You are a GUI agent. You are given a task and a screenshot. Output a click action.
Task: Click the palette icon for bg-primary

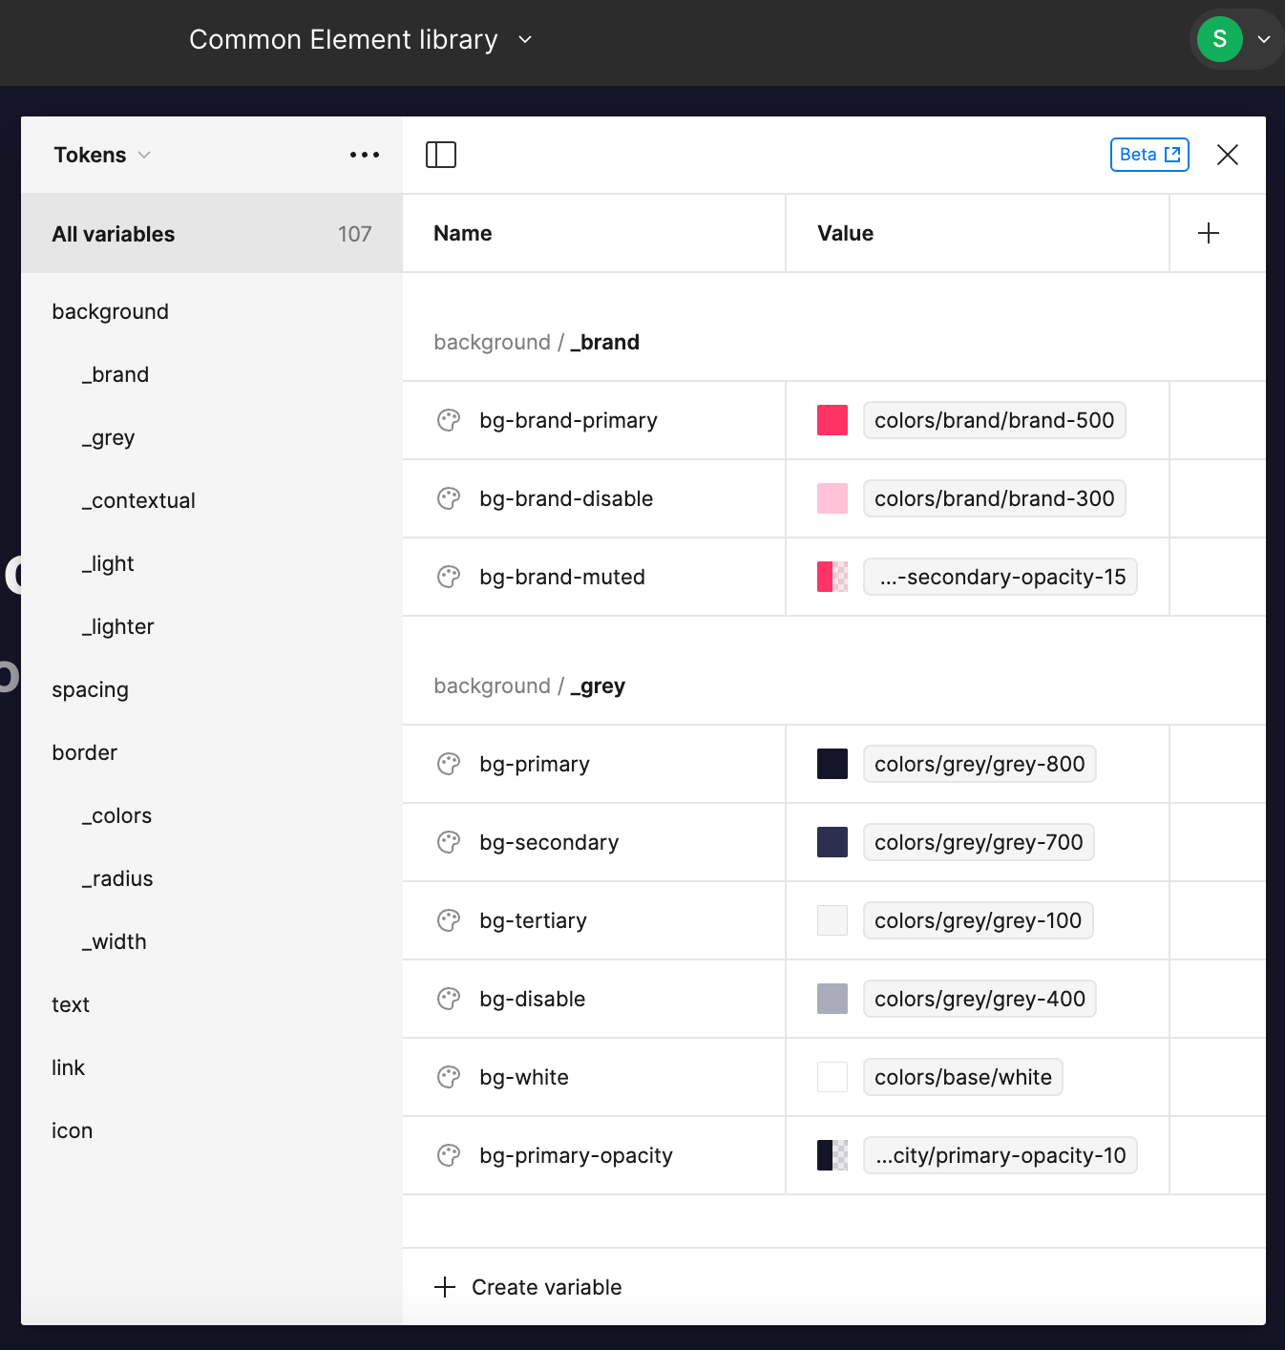pos(449,764)
